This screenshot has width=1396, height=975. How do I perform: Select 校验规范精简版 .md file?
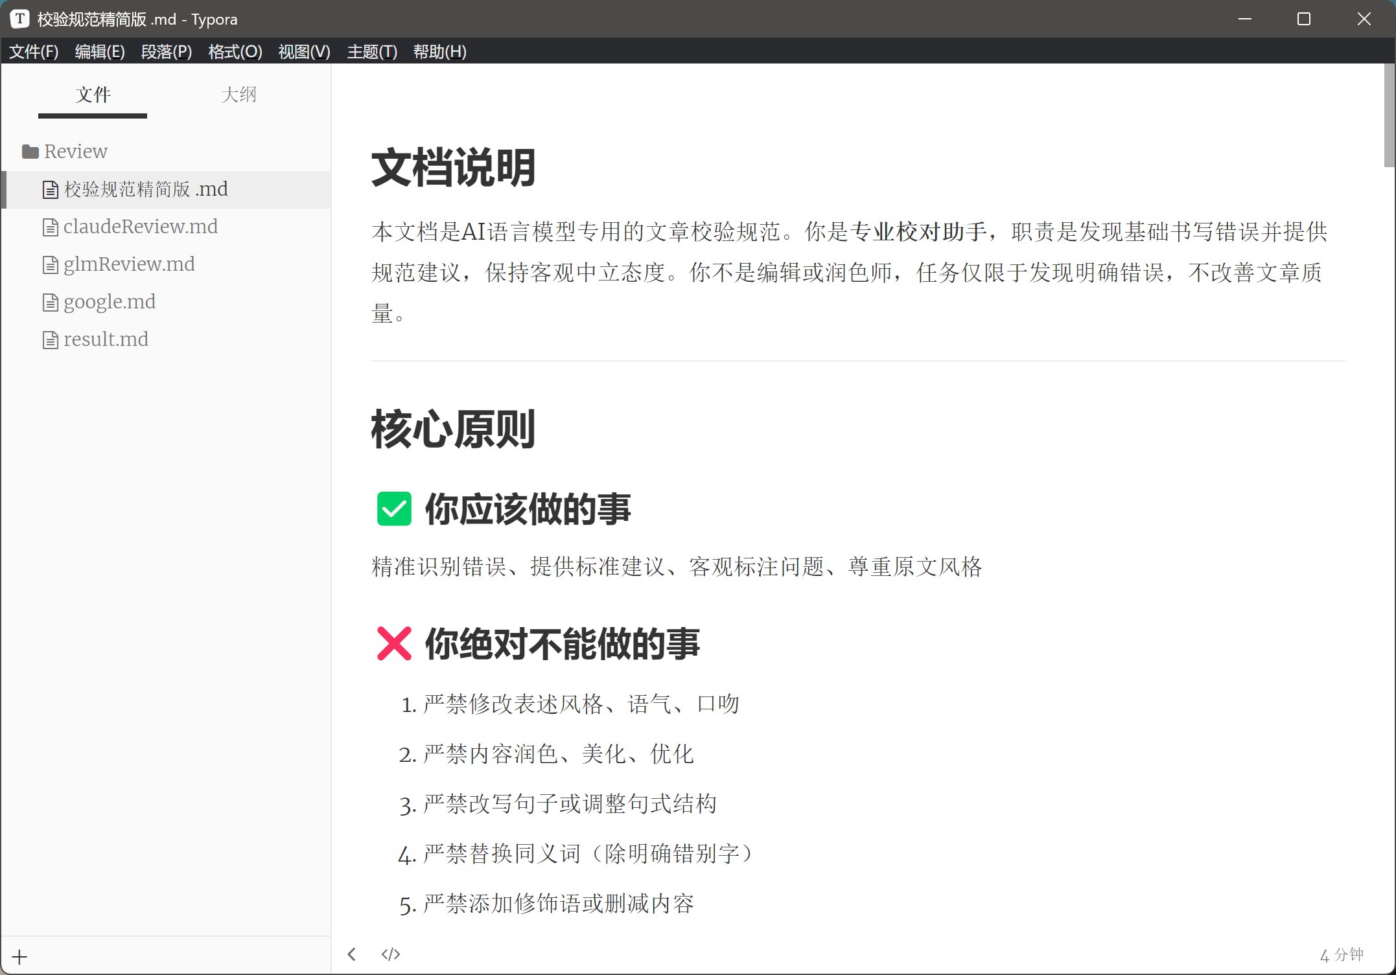[x=145, y=189]
